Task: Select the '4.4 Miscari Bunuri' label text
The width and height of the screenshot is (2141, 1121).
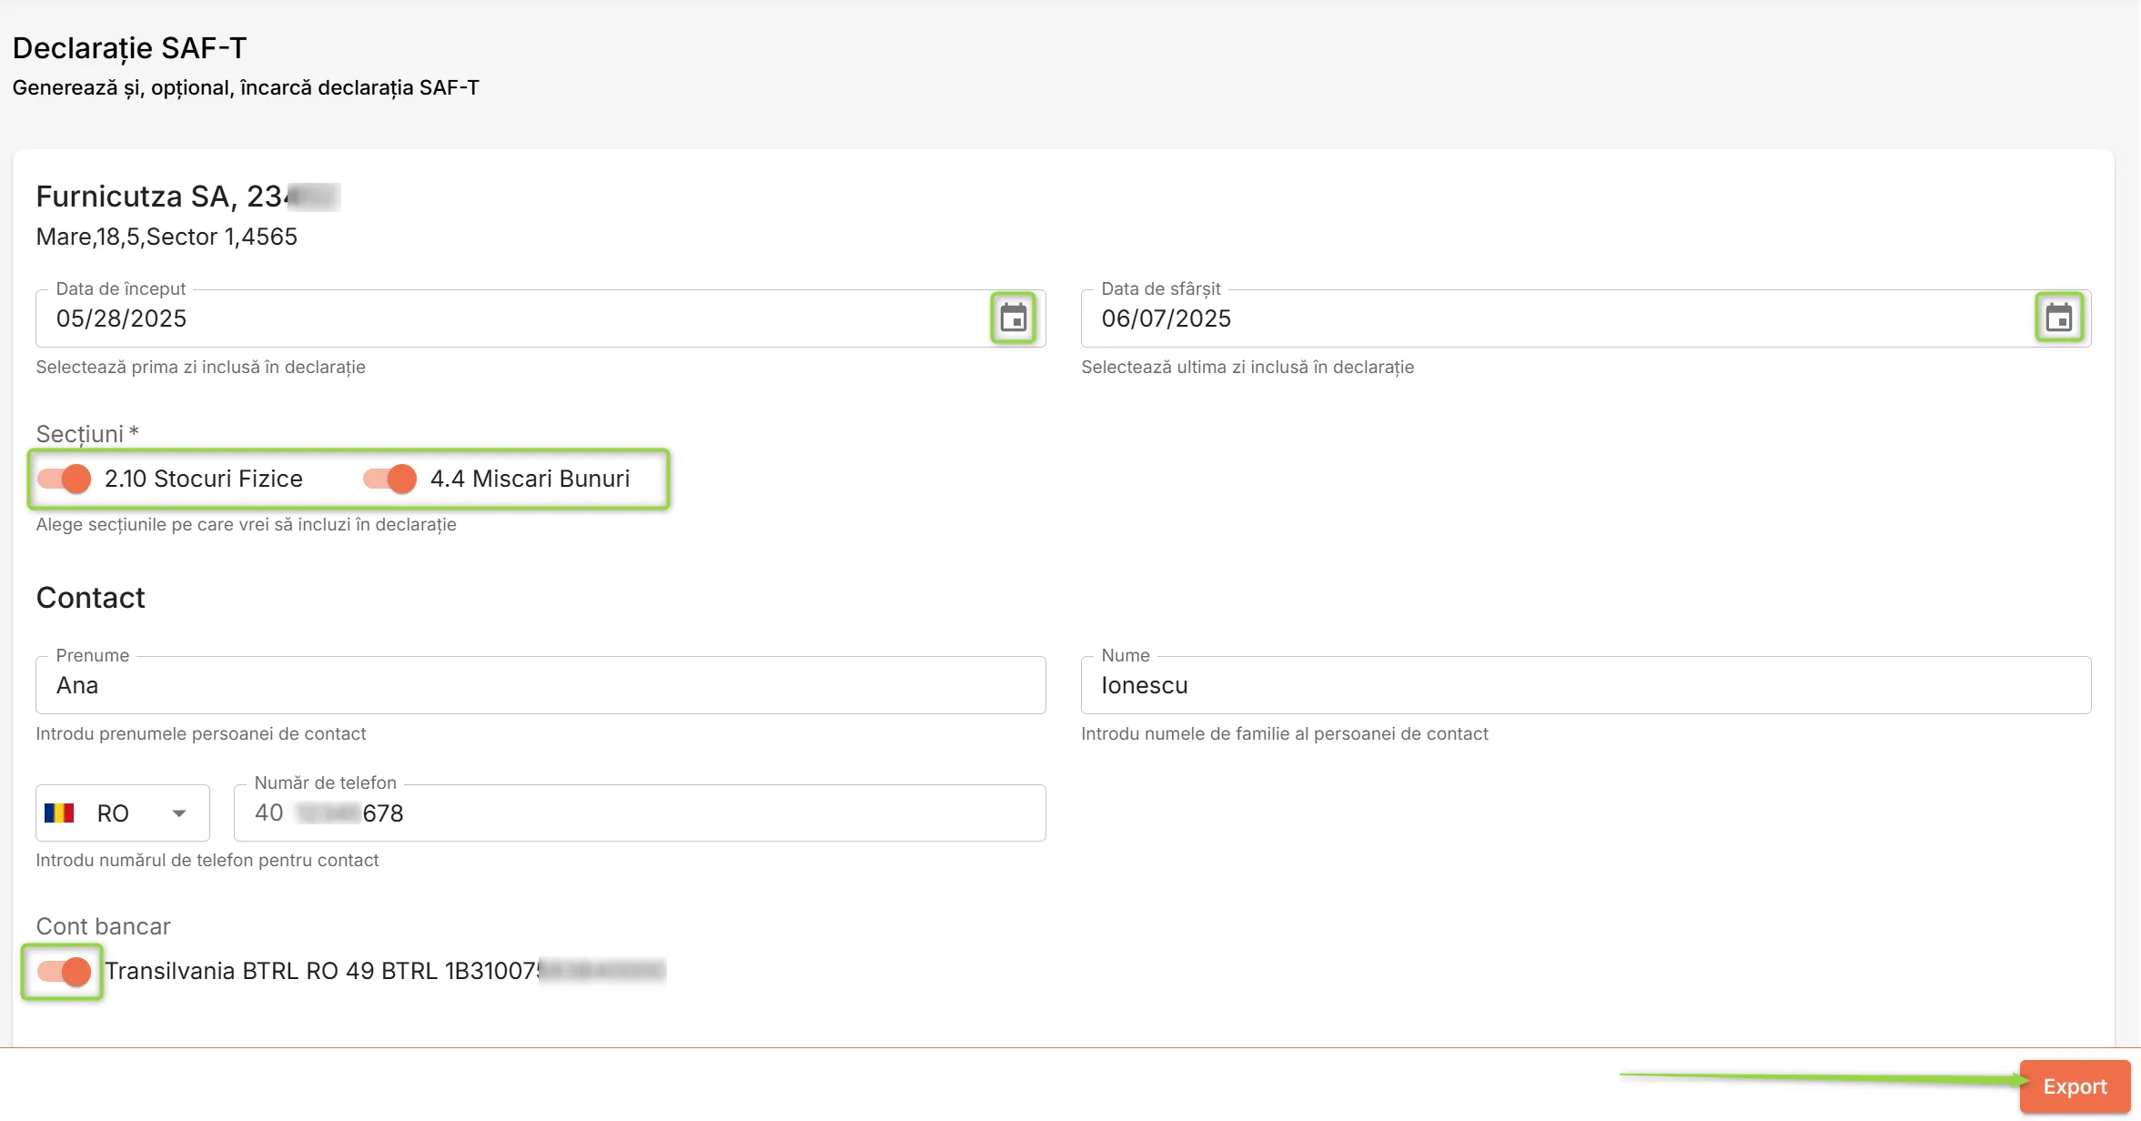Action: point(530,479)
